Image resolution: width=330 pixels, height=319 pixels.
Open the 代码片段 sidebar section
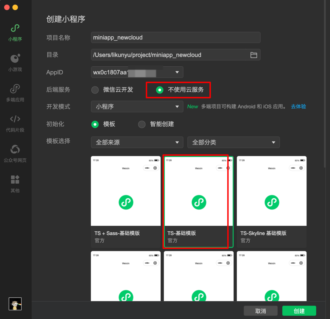point(15,124)
